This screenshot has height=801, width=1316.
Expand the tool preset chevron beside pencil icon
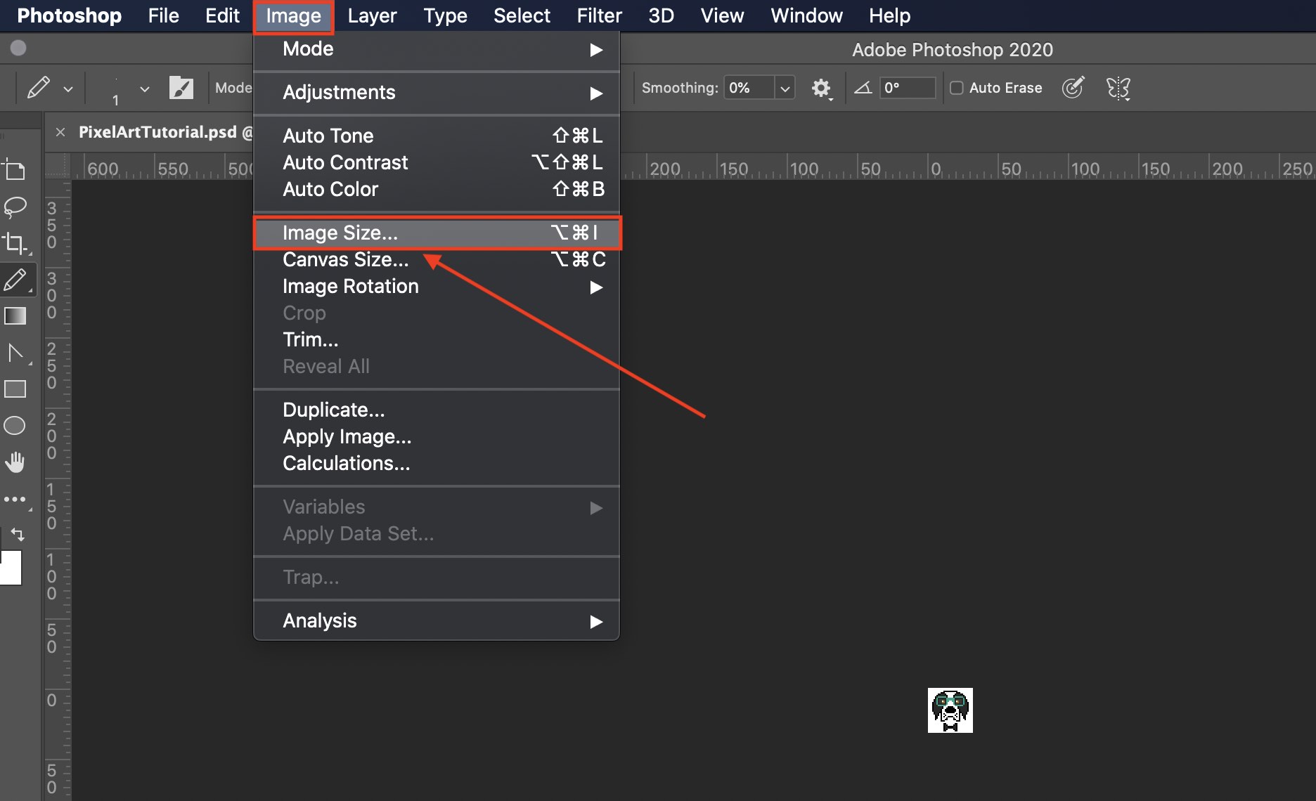tap(68, 89)
